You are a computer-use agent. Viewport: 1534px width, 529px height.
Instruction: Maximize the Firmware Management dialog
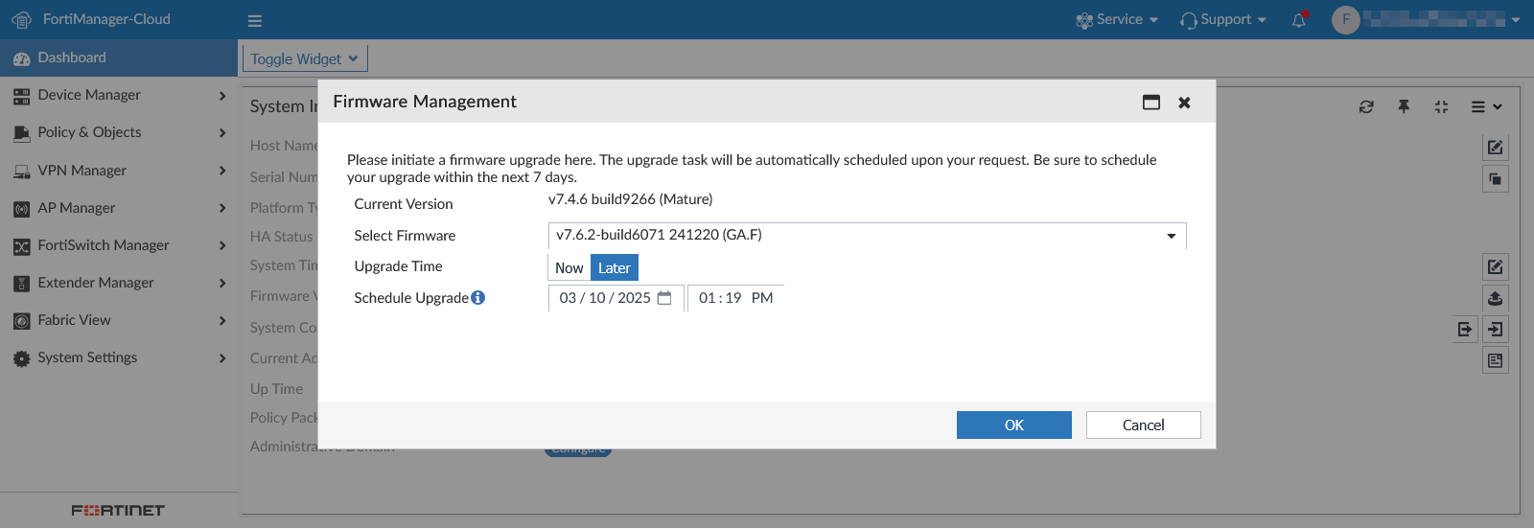click(1151, 103)
